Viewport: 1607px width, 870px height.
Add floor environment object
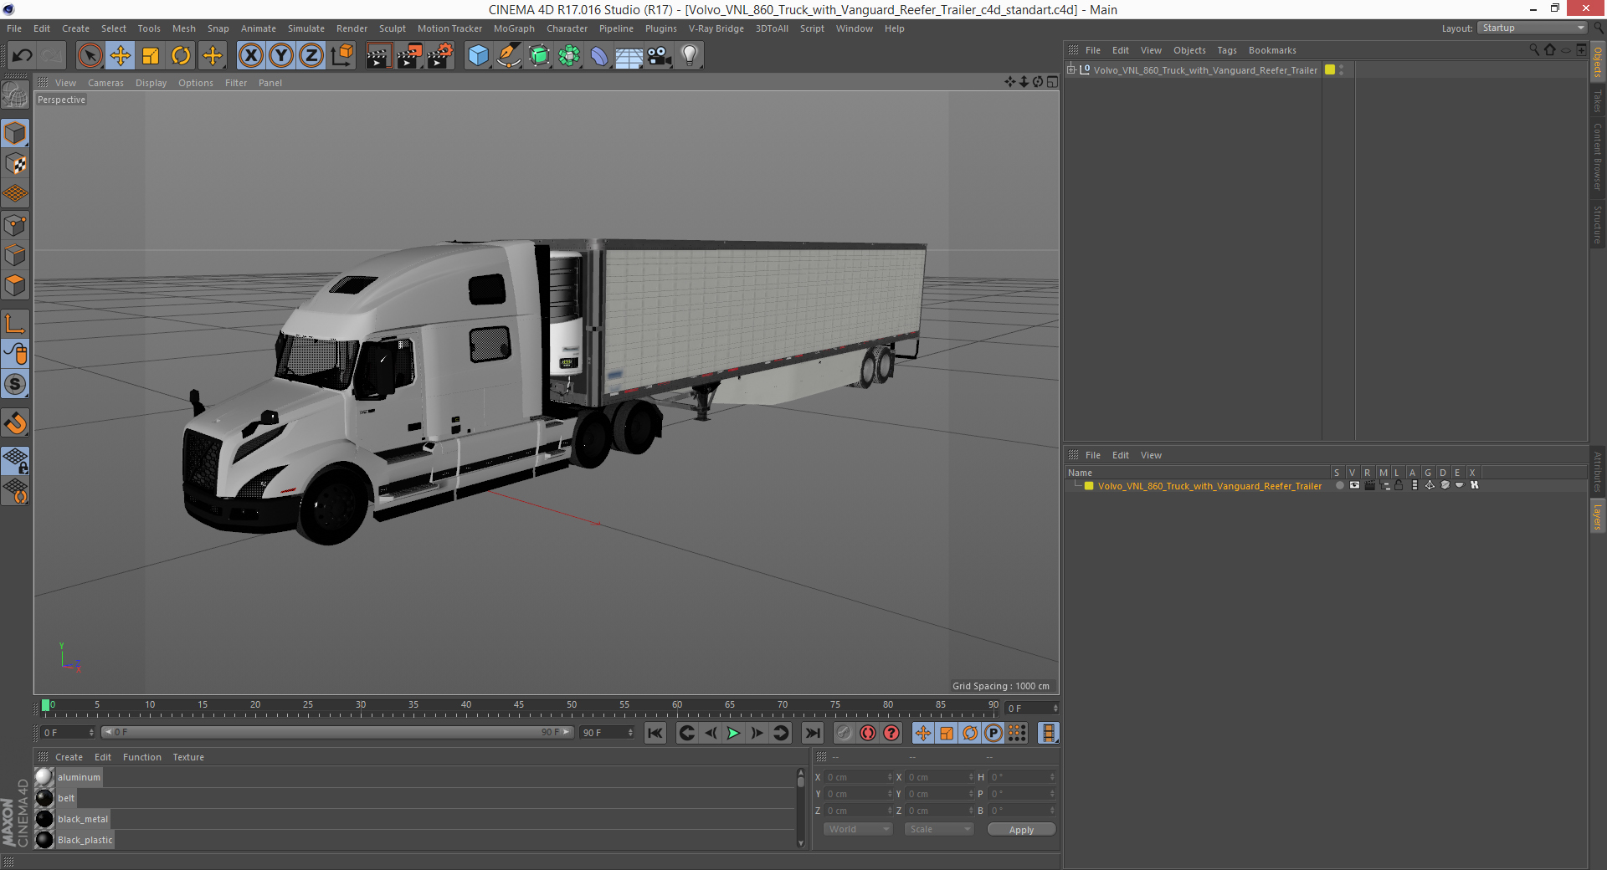tap(629, 56)
